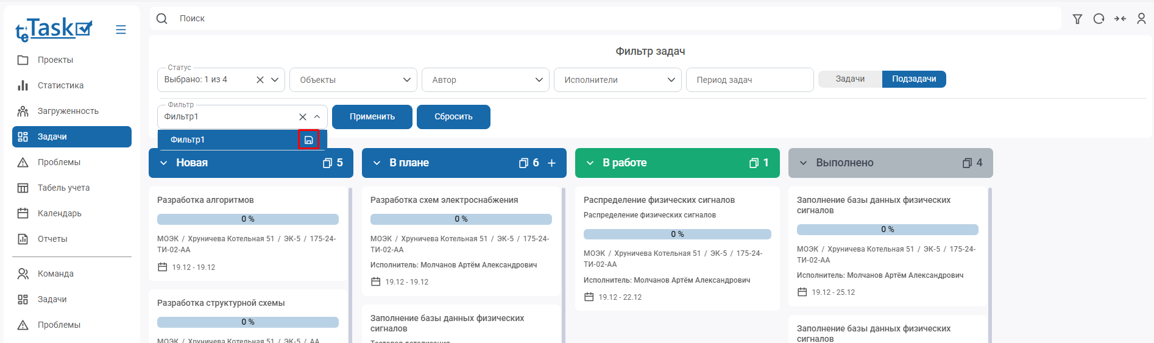The width and height of the screenshot is (1154, 343).
Task: Clear the Статус selection with X
Action: [260, 80]
